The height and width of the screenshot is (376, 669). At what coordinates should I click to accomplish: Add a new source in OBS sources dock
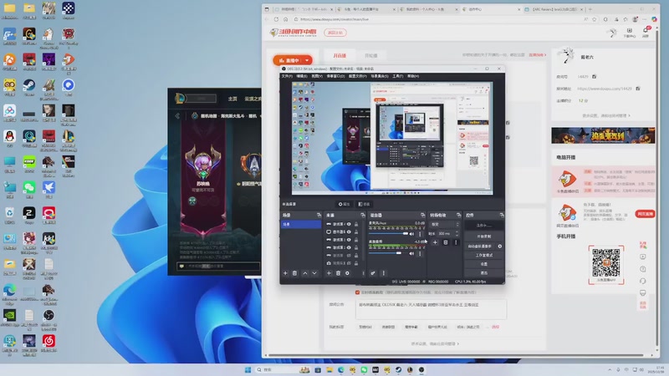point(329,273)
